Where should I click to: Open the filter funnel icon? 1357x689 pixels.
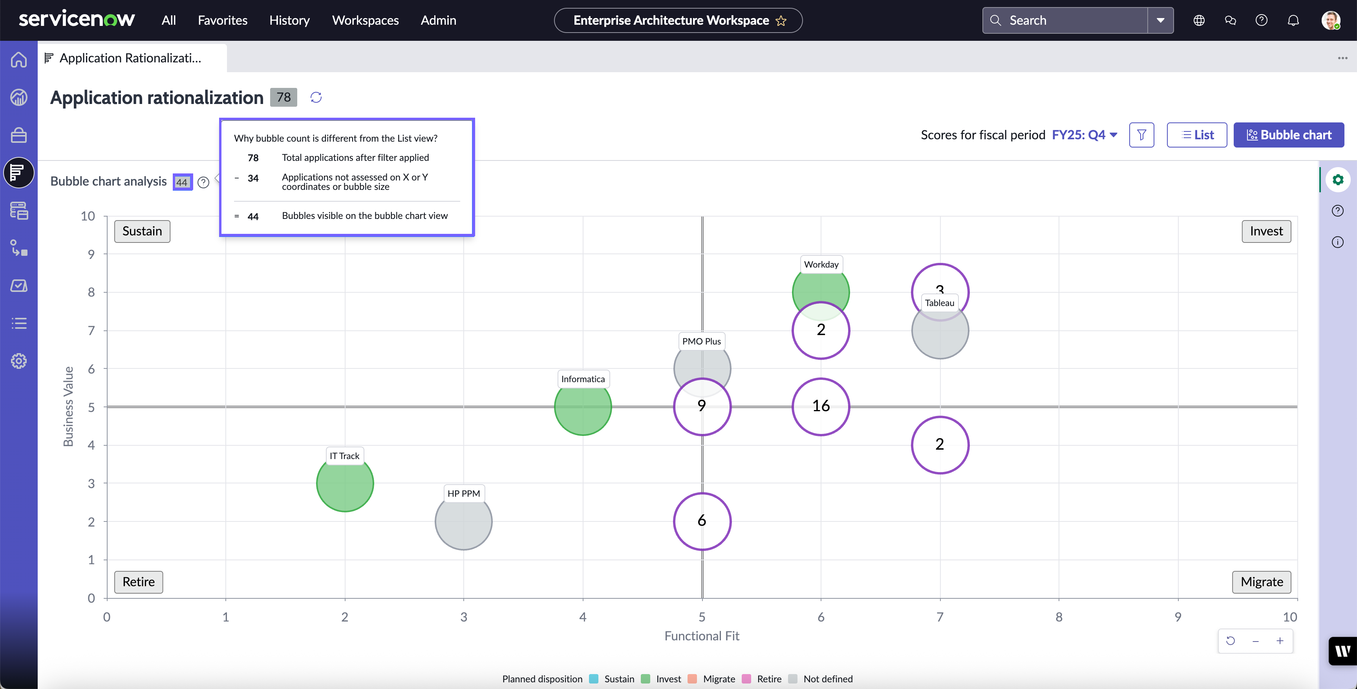coord(1141,135)
